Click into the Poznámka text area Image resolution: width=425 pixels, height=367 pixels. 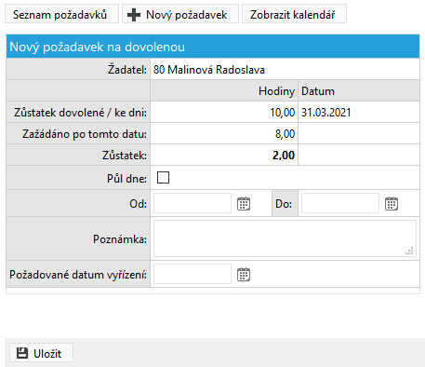tap(285, 238)
